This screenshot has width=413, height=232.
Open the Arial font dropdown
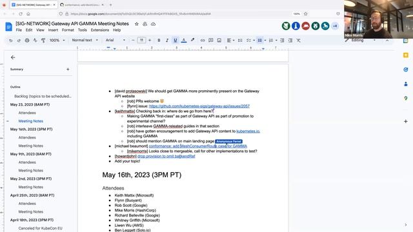116,40
